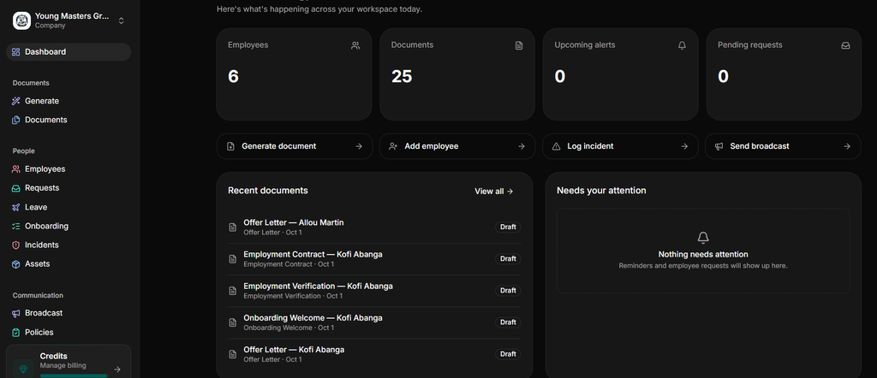This screenshot has width=877, height=378.
Task: Open the Policies page
Action: (69, 332)
